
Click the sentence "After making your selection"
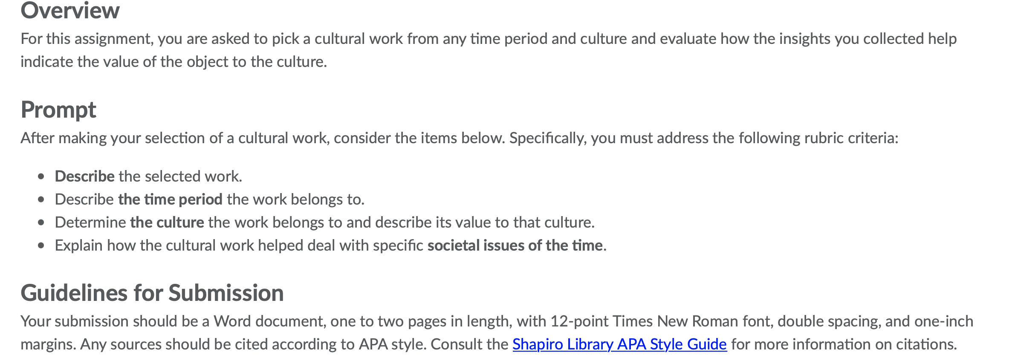pos(459,138)
